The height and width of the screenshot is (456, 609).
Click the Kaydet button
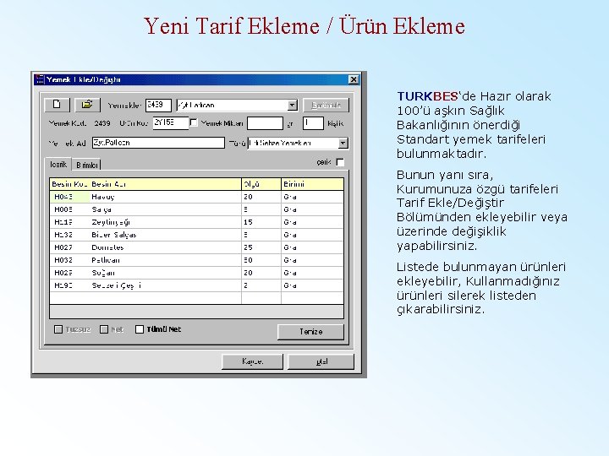click(252, 361)
